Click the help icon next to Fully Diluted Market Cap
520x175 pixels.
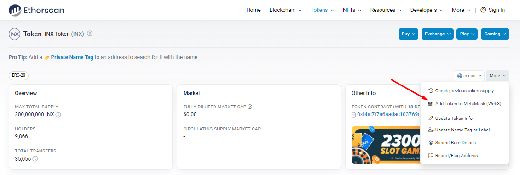click(x=250, y=107)
